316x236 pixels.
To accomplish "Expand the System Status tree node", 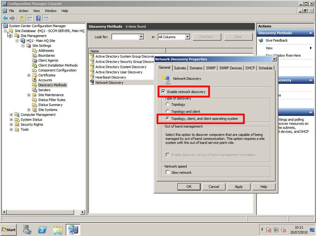I will [x=11, y=120].
